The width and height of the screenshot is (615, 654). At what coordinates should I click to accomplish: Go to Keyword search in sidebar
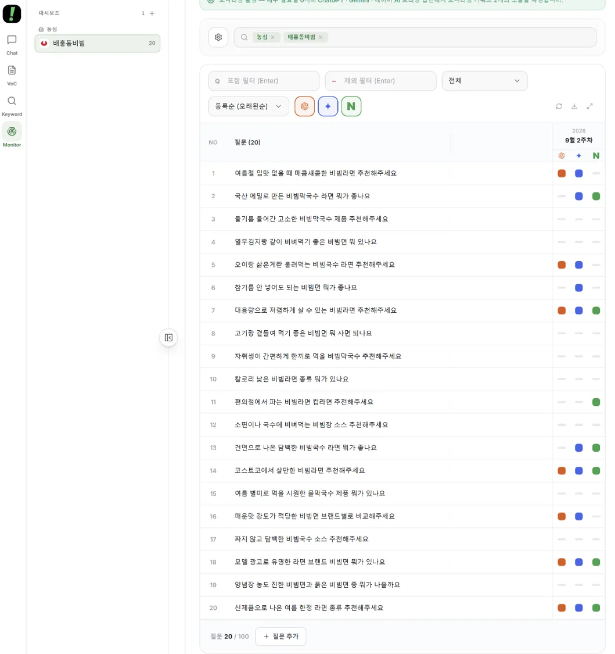pyautogui.click(x=12, y=106)
